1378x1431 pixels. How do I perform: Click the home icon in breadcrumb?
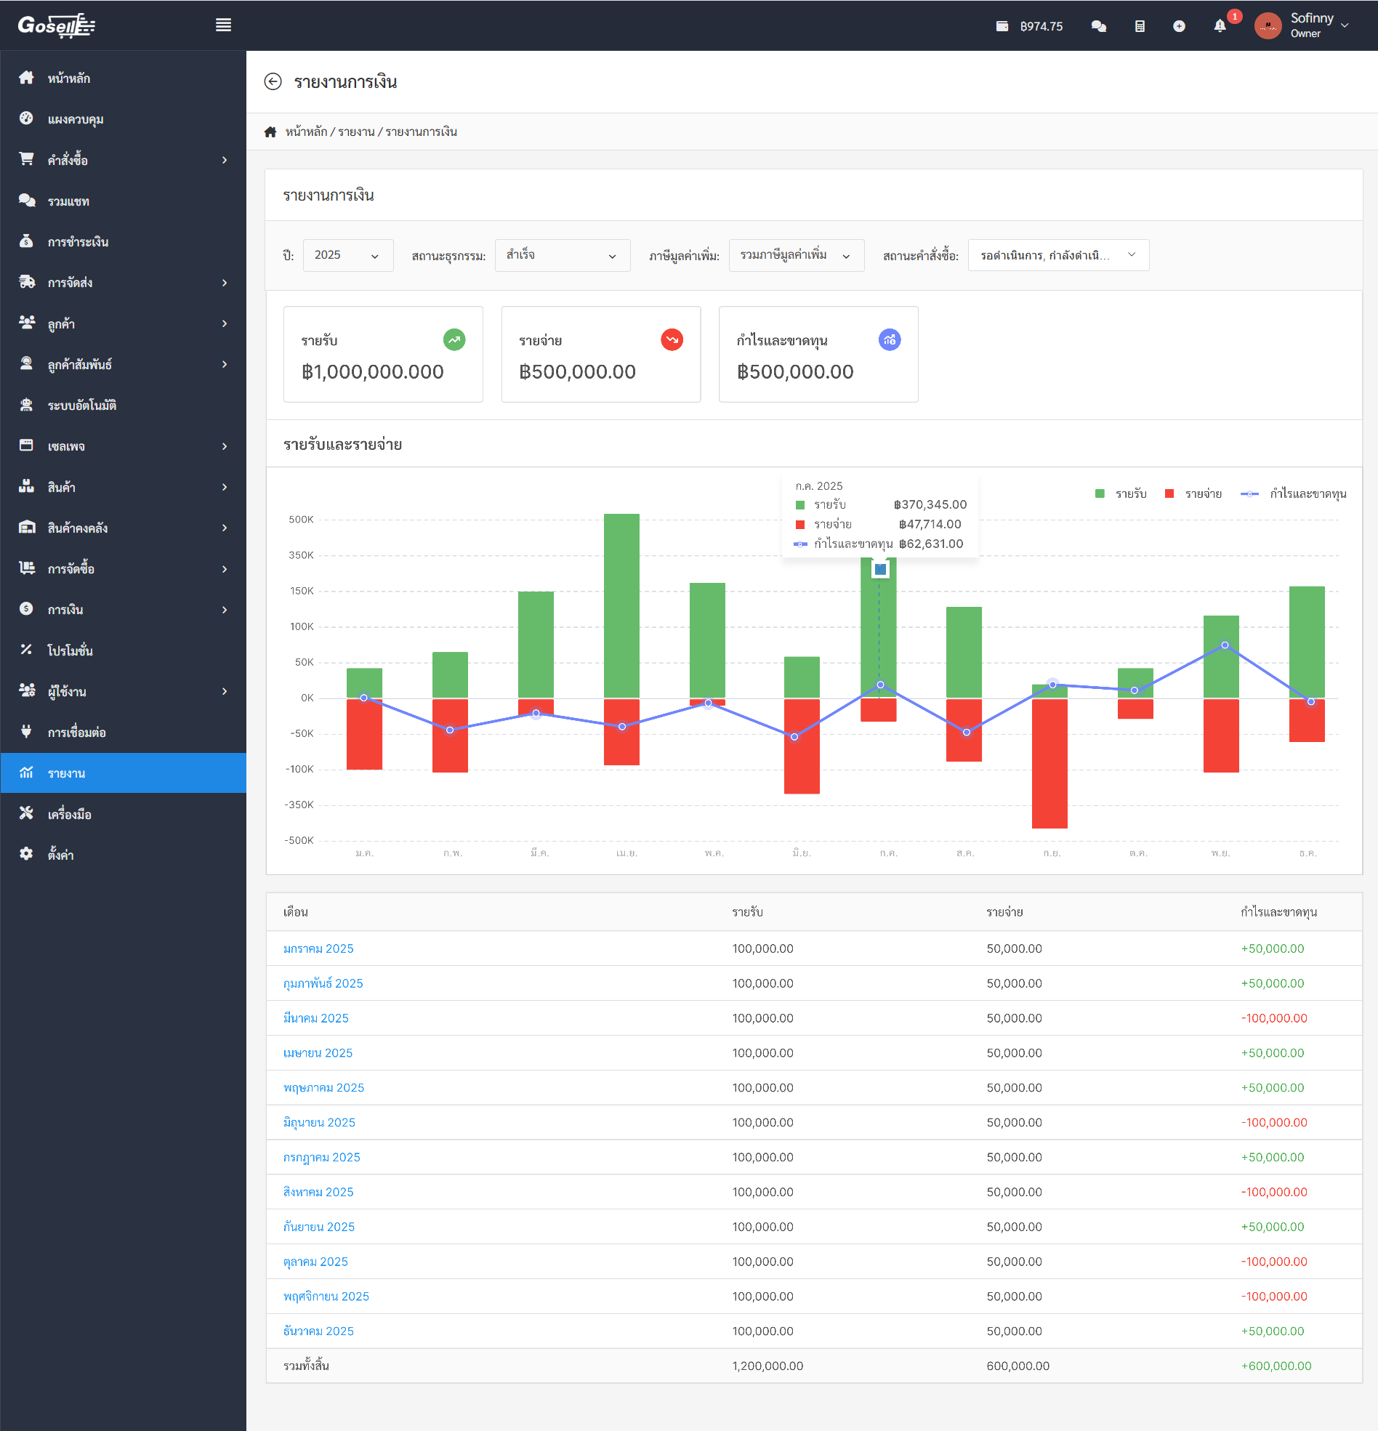270,132
